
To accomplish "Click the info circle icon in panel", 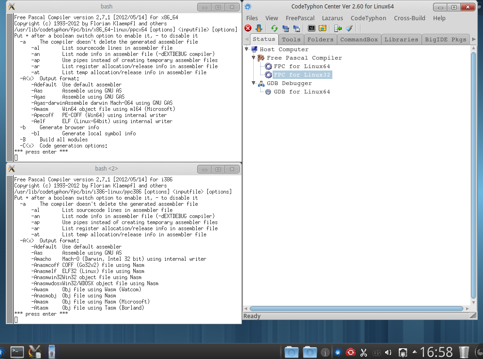I will (325, 352).
